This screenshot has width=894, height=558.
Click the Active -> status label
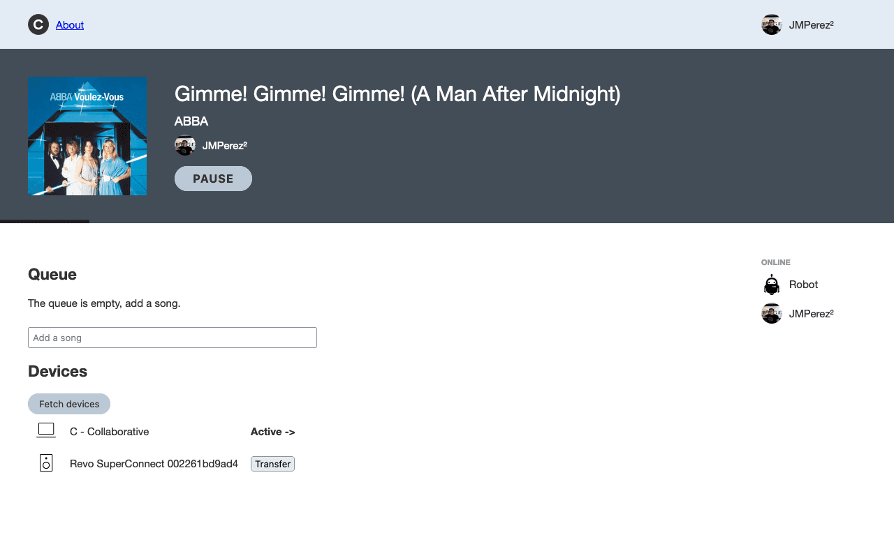(x=273, y=432)
